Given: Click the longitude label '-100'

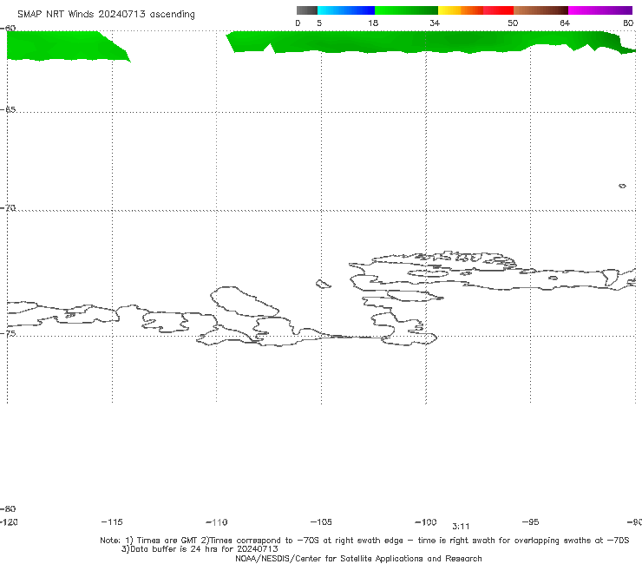Looking at the screenshot, I should coord(426,521).
